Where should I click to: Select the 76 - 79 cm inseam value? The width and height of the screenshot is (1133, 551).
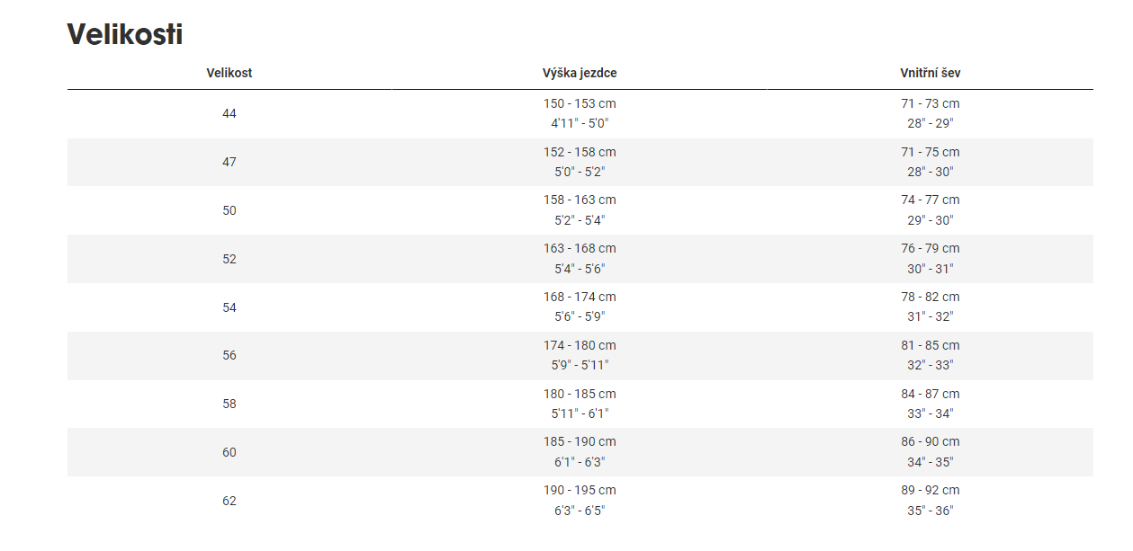tap(931, 249)
